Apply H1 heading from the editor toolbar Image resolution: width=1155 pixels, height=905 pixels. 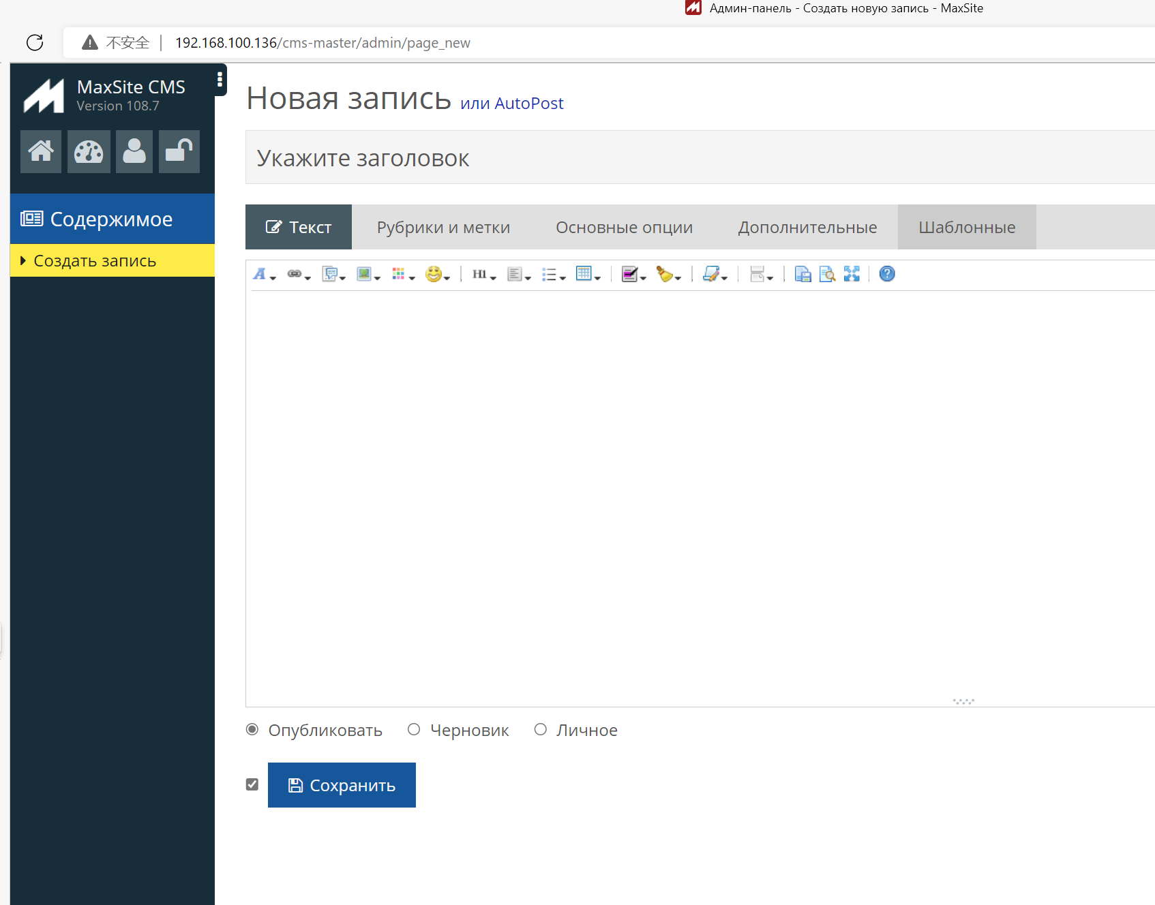[481, 274]
